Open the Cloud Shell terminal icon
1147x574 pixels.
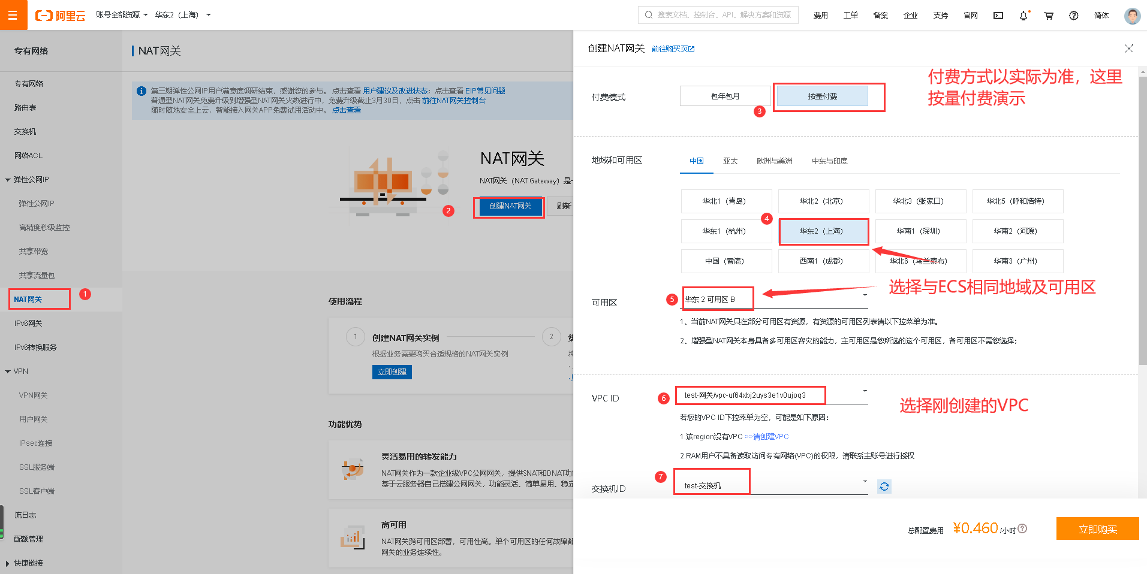[x=998, y=16]
